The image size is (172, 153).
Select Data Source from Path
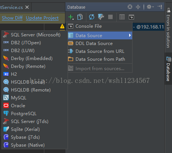pos(100,59)
